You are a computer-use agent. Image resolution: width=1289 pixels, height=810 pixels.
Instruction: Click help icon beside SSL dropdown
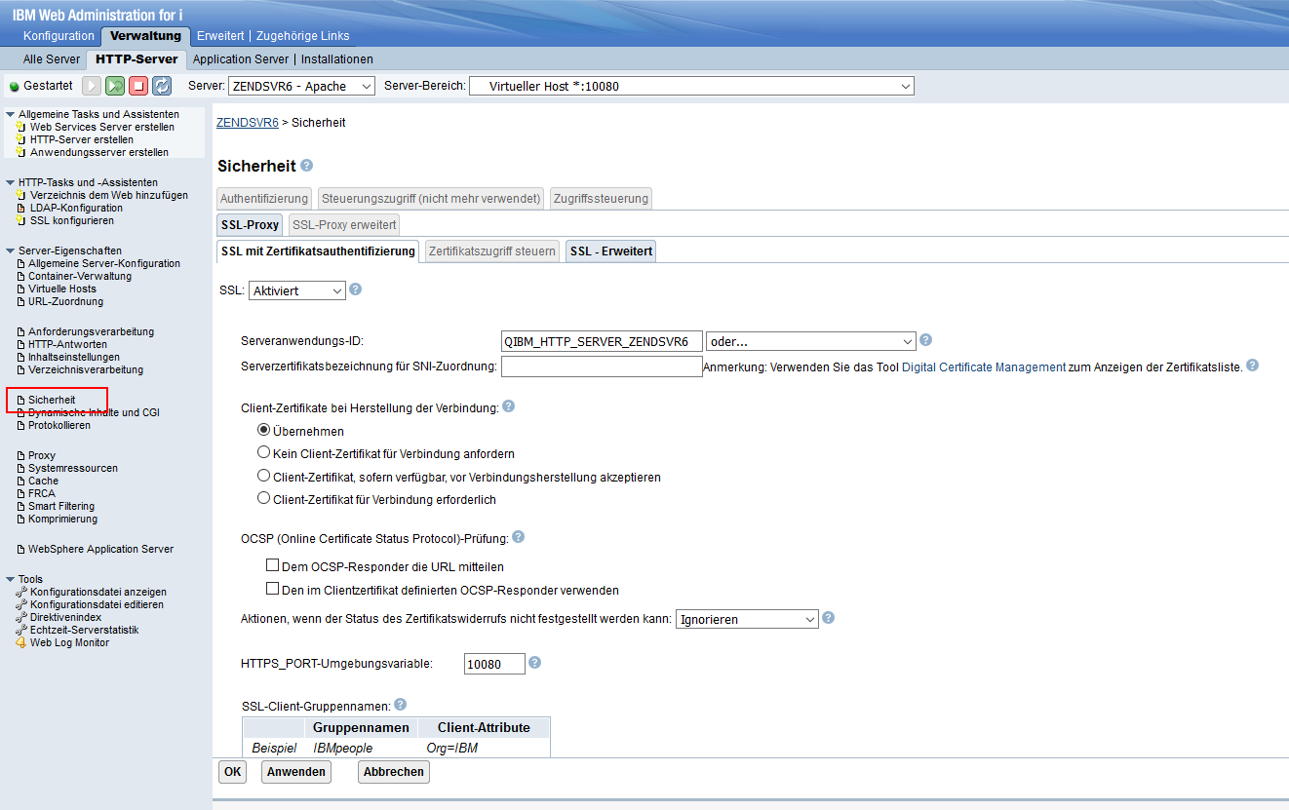tap(356, 289)
